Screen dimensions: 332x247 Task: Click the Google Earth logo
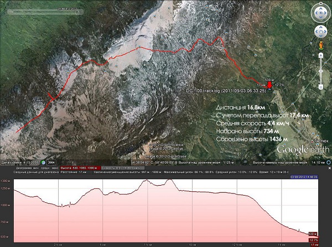(x=296, y=149)
